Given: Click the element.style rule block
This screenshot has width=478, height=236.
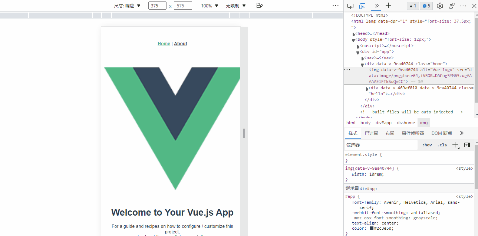Looking at the screenshot, I should click(x=409, y=157).
